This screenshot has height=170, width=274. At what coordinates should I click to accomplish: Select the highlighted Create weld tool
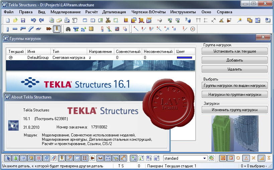(x=57, y=29)
